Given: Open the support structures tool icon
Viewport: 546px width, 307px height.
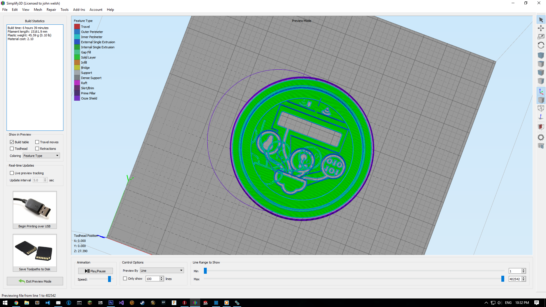Looking at the screenshot, I should point(541,146).
